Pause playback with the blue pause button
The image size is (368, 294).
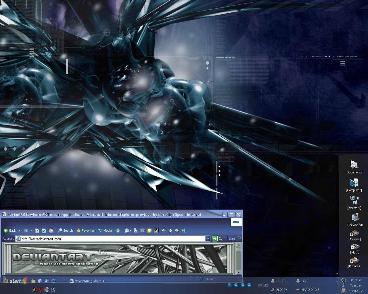point(229,285)
